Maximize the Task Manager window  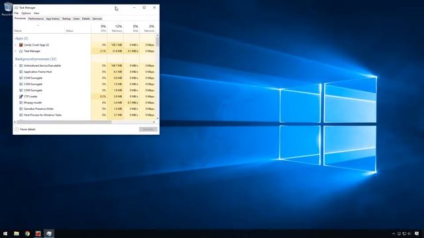pos(144,7)
